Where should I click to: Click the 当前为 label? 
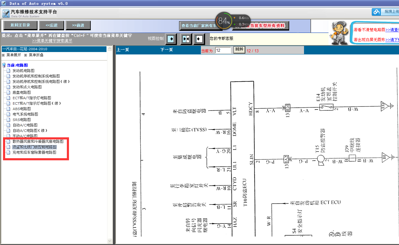click(x=207, y=51)
